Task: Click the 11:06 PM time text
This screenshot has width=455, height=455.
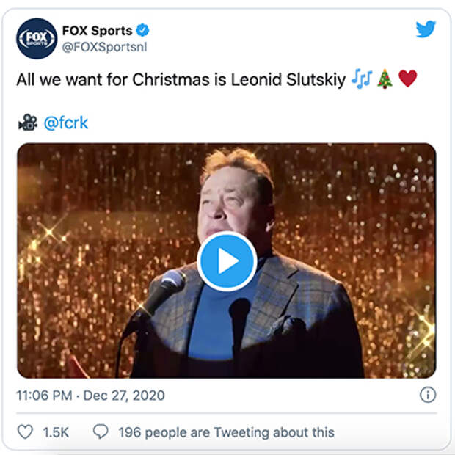Action: tap(44, 396)
